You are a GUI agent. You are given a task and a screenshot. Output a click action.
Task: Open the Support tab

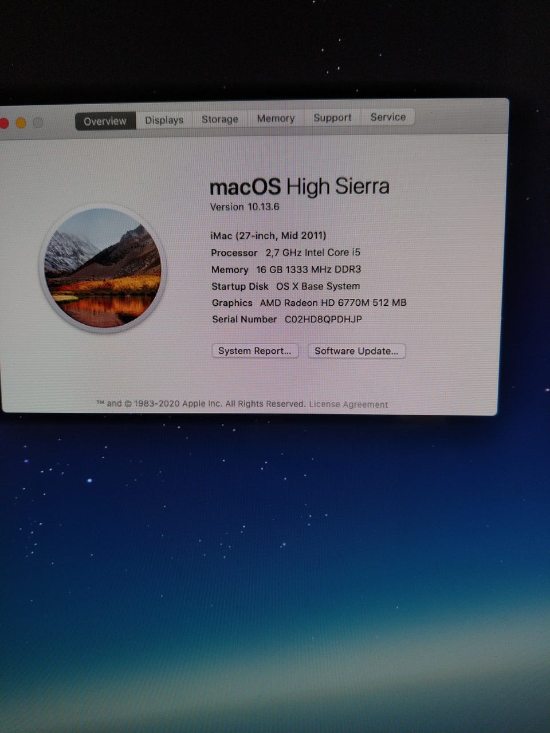pyautogui.click(x=332, y=117)
